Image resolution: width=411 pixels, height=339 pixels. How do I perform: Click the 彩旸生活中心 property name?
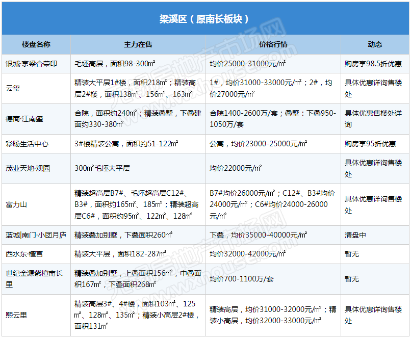tap(28, 144)
